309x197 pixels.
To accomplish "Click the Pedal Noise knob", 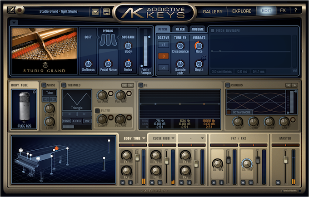I will point(108,64).
